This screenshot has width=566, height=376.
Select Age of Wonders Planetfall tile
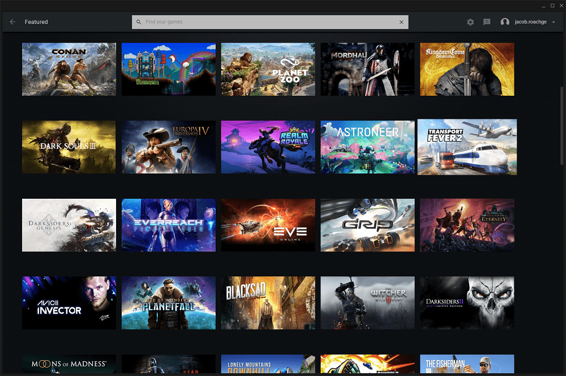pos(169,303)
